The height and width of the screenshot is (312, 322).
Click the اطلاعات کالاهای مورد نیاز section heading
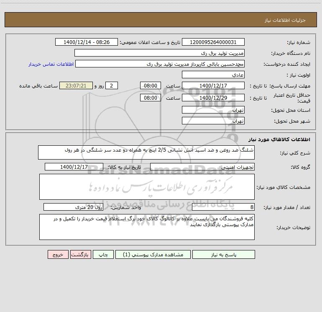click(279, 139)
